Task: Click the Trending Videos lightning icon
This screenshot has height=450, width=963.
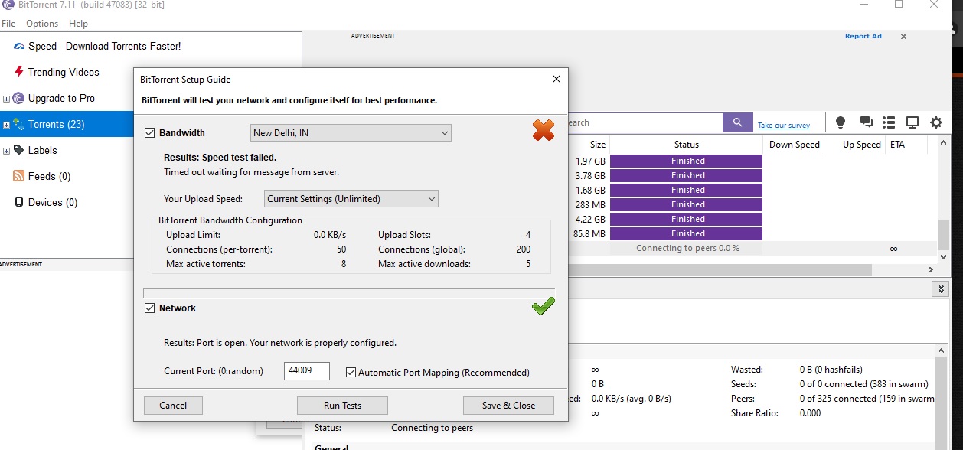Action: [x=19, y=72]
